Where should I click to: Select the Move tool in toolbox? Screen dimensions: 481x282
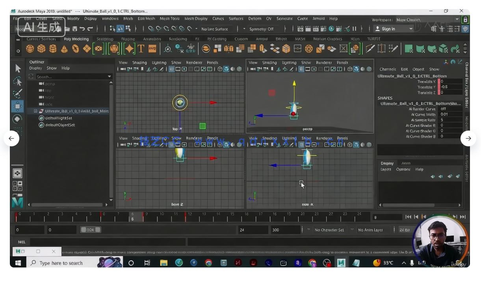point(18,106)
